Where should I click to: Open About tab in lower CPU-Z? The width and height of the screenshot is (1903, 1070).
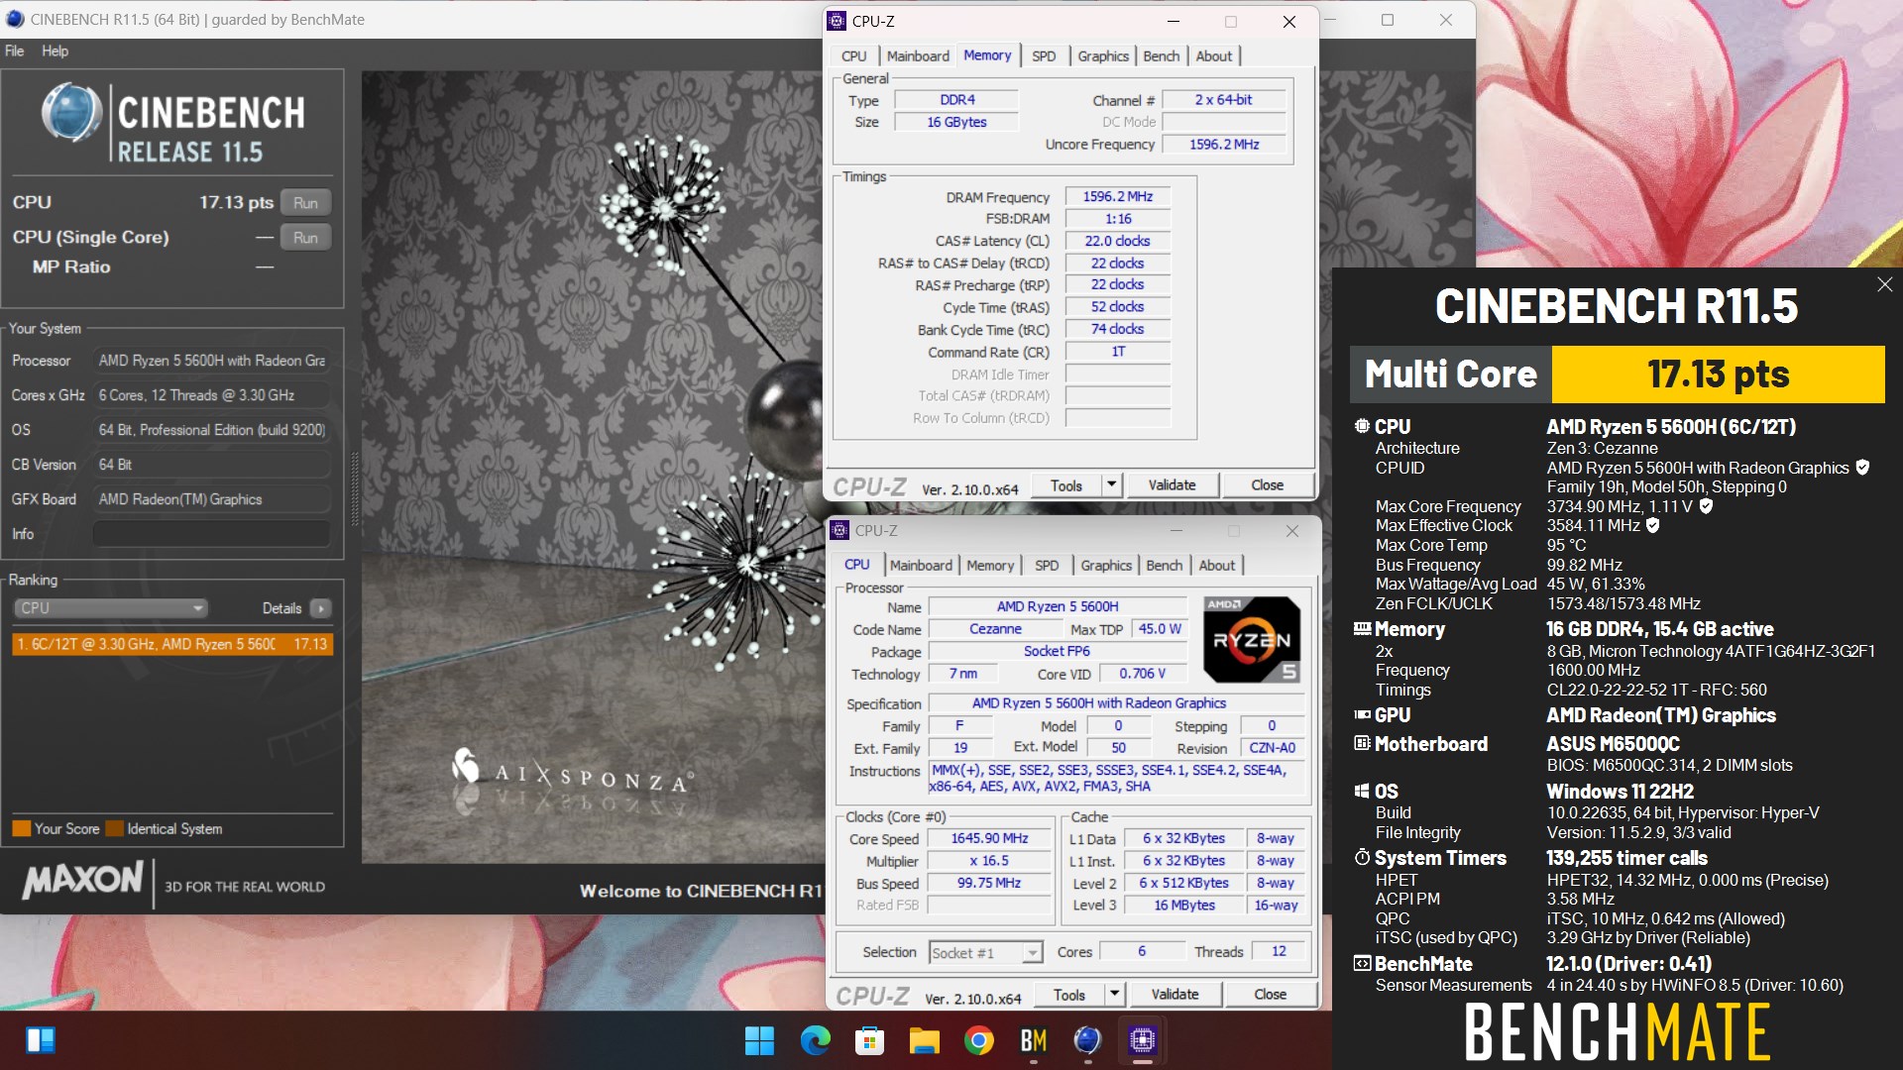point(1217,565)
